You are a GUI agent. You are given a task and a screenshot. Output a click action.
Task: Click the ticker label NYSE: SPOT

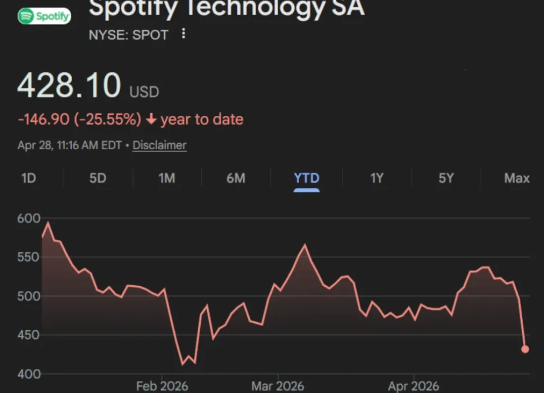tap(129, 35)
